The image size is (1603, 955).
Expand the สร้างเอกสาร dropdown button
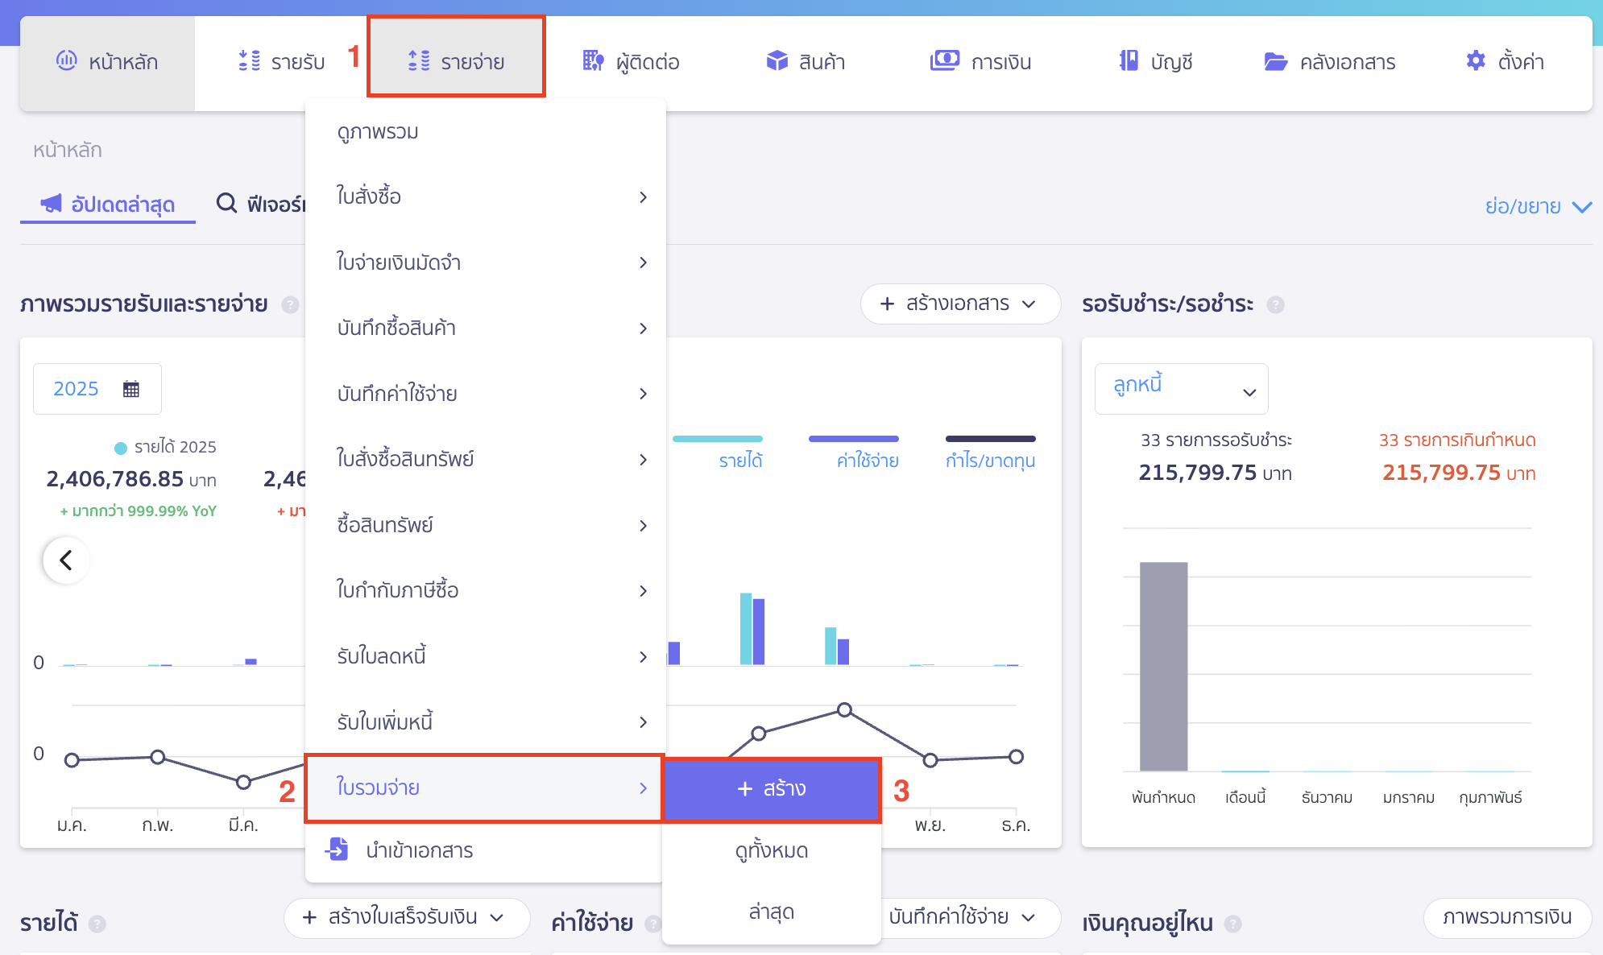pyautogui.click(x=959, y=304)
